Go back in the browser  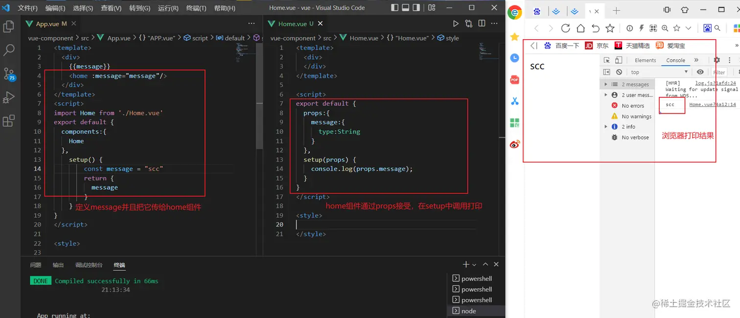click(536, 28)
